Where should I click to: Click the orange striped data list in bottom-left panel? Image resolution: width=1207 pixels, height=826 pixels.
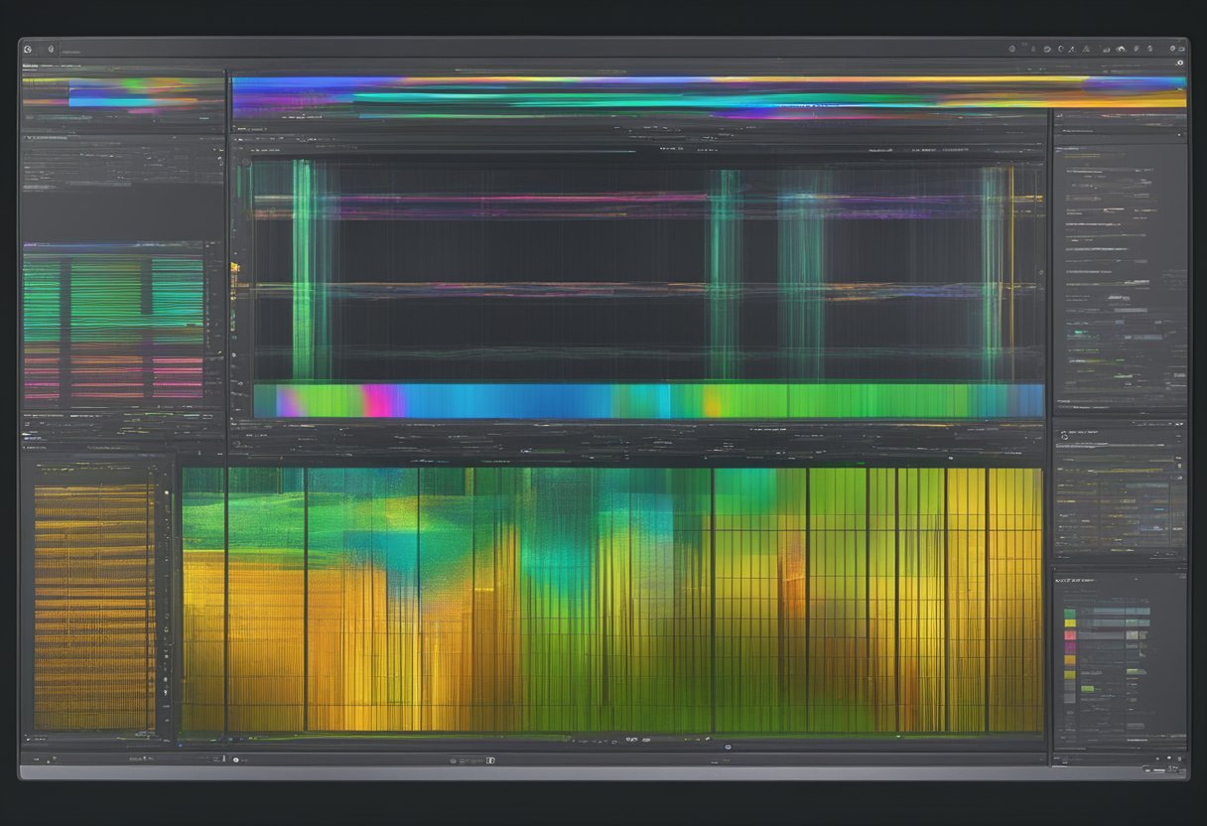(93, 606)
